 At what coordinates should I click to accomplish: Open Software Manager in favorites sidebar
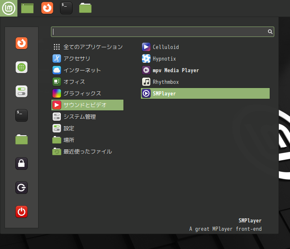22,67
